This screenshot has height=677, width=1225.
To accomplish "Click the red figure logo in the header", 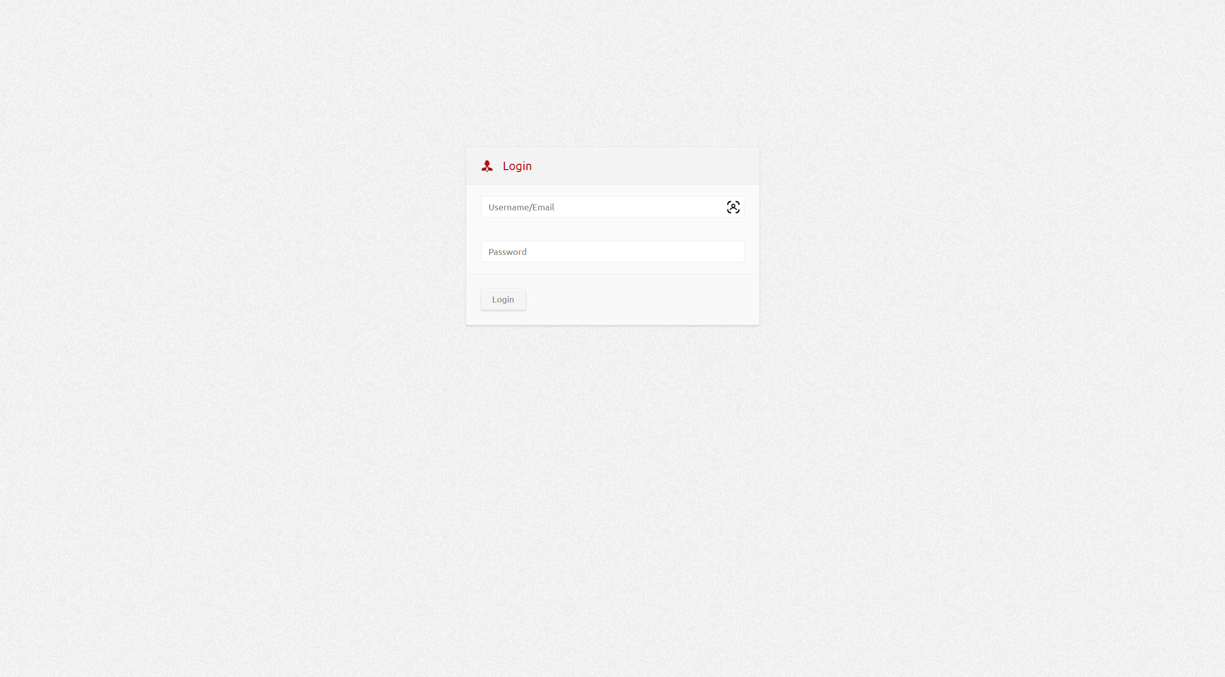I will [x=487, y=166].
